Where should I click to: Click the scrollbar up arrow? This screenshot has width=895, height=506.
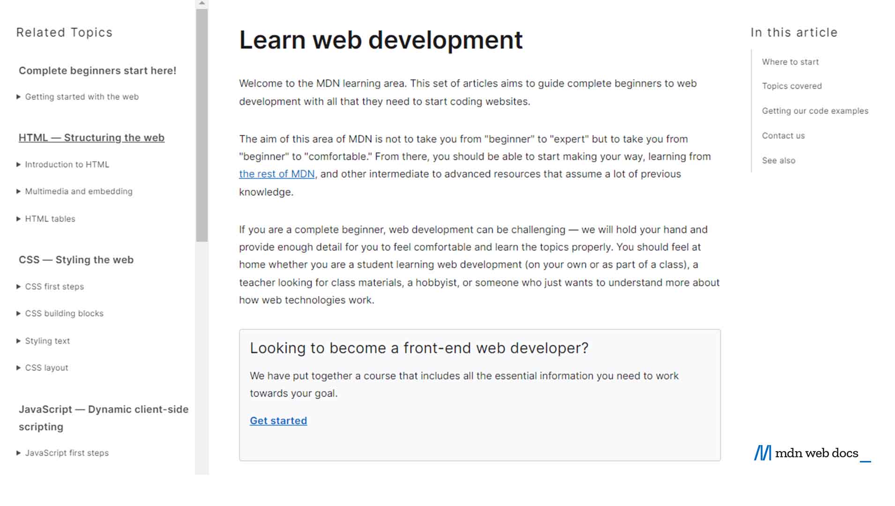click(201, 4)
